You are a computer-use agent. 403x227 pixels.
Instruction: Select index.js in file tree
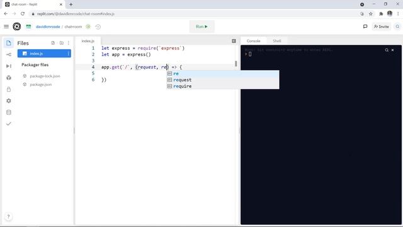tap(44, 54)
